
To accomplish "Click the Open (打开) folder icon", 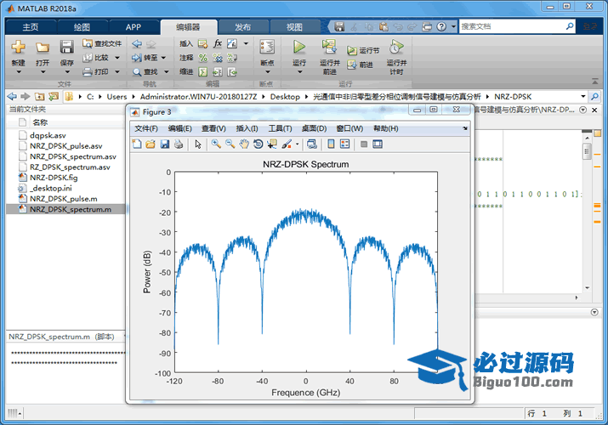I will point(43,48).
